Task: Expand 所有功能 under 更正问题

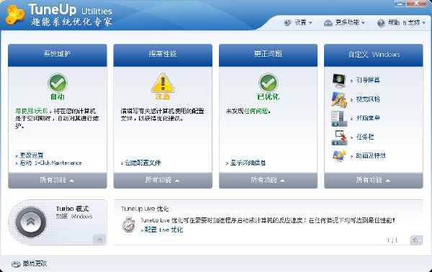Action: click(268, 181)
